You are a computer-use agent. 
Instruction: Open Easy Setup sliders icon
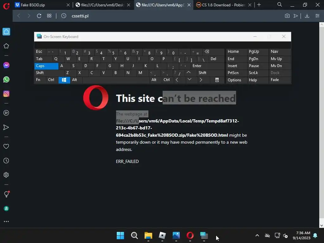pyautogui.click(x=317, y=16)
